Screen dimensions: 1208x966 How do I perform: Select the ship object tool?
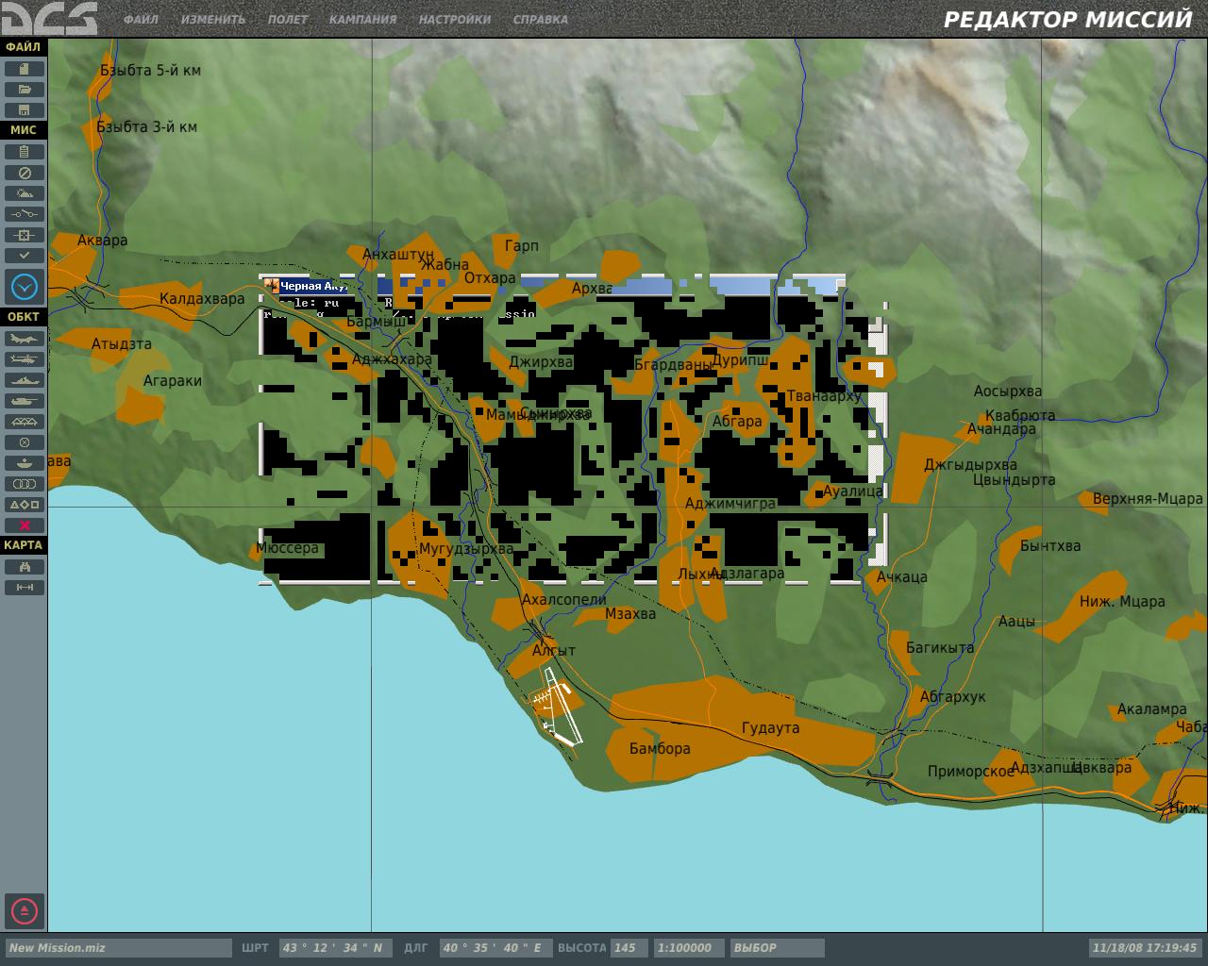(x=25, y=380)
